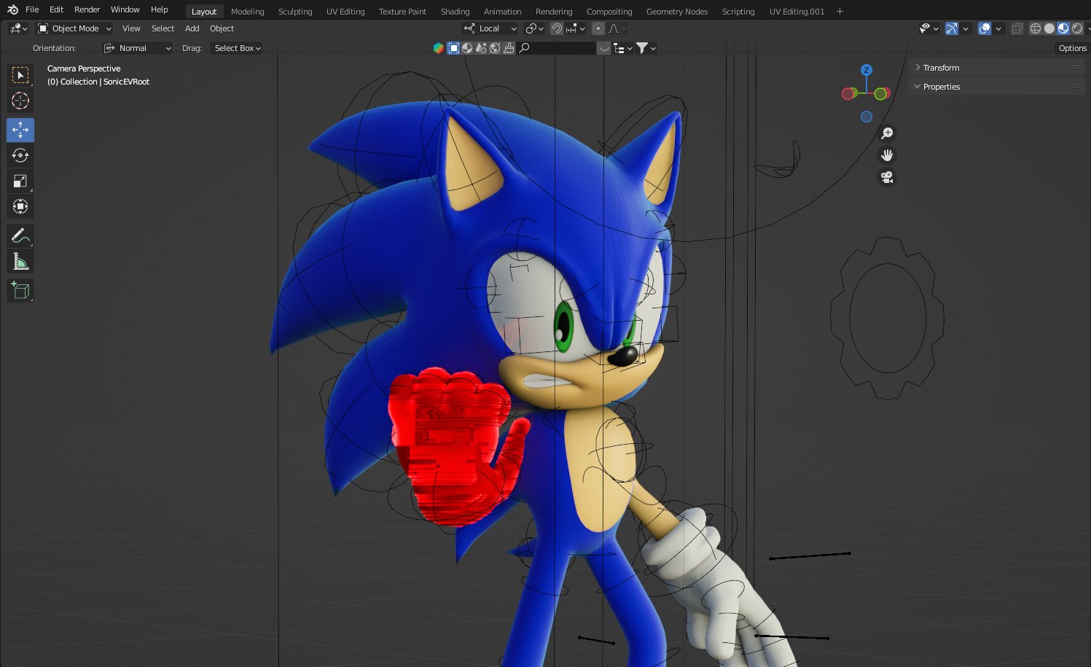Toggle the camera view icon
The width and height of the screenshot is (1091, 667).
[887, 177]
